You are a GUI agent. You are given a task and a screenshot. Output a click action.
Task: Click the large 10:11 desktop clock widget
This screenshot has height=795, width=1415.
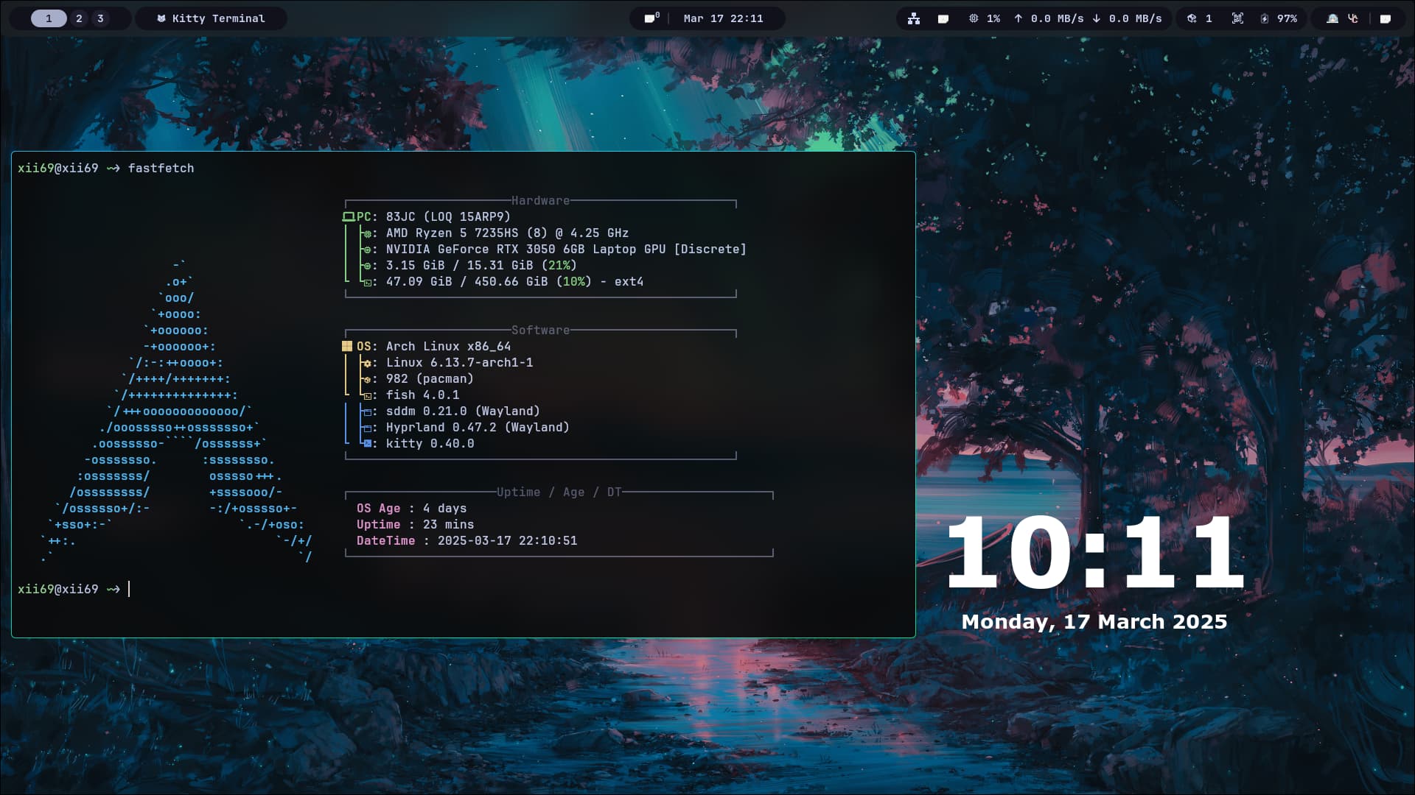click(x=1094, y=554)
